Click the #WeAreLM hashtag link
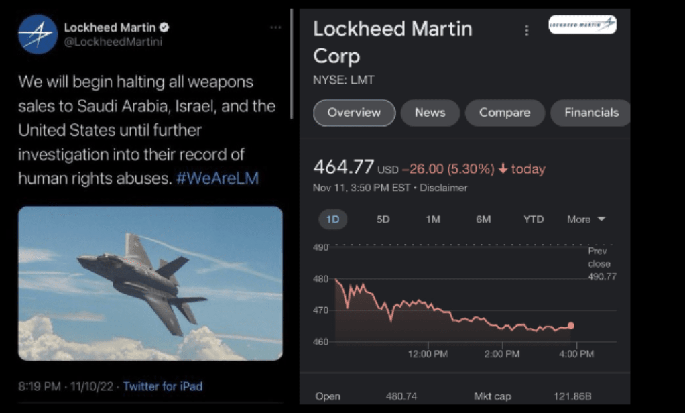Image resolution: width=685 pixels, height=413 pixels. (217, 179)
